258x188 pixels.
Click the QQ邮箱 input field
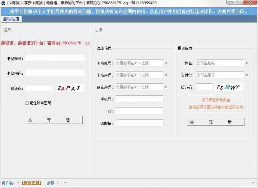[140, 123]
